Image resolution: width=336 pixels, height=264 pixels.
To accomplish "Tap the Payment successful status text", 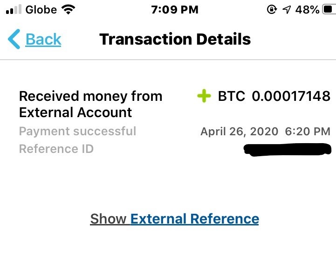I will pos(77,131).
